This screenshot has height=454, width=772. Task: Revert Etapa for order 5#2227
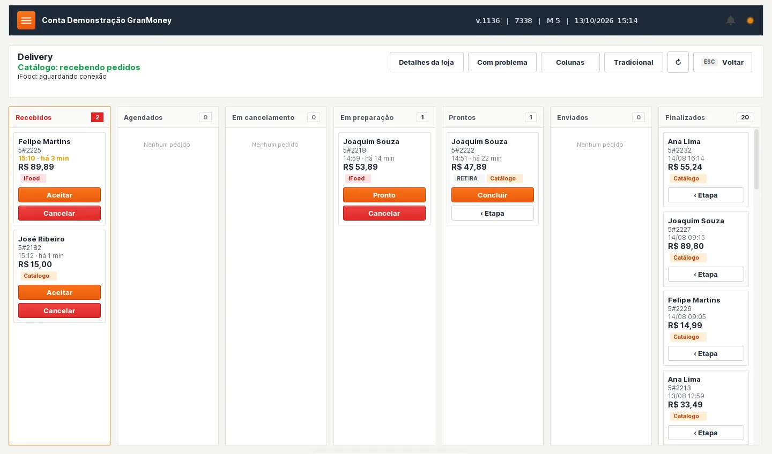tap(706, 274)
